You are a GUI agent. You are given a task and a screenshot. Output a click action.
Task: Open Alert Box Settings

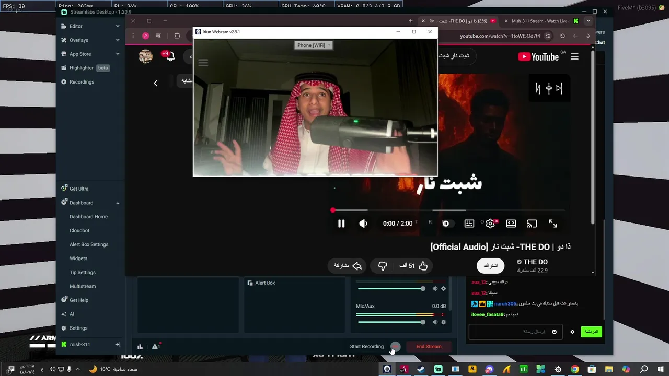(89, 244)
